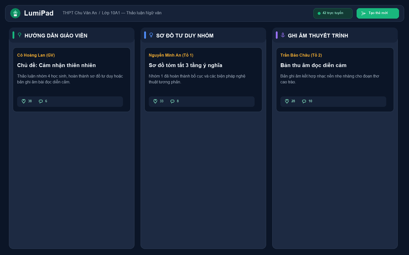Click description starting Bản ghi âm kết hợp
409x255 pixels.
[330, 79]
